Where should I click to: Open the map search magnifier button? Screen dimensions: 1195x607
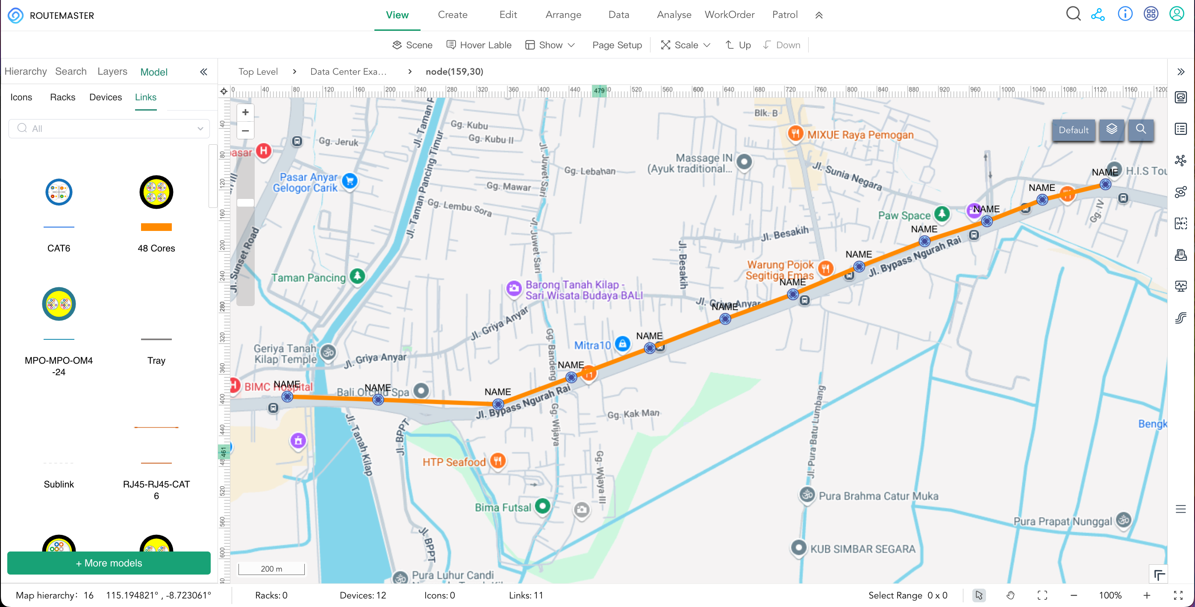point(1141,130)
